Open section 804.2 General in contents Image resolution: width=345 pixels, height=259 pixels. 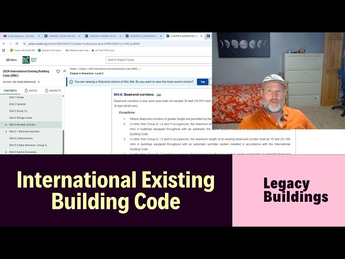coord(18,104)
